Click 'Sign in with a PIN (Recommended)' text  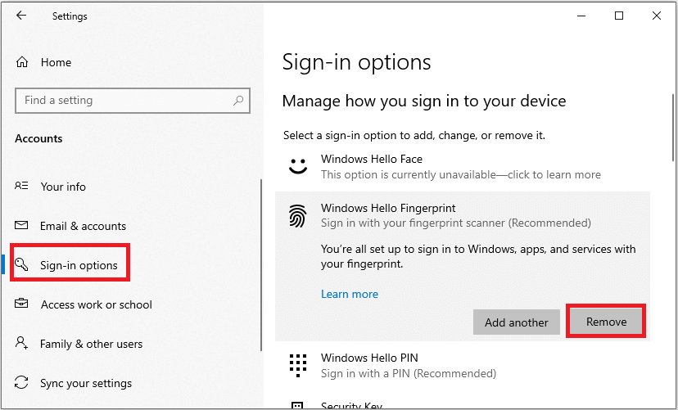(408, 373)
